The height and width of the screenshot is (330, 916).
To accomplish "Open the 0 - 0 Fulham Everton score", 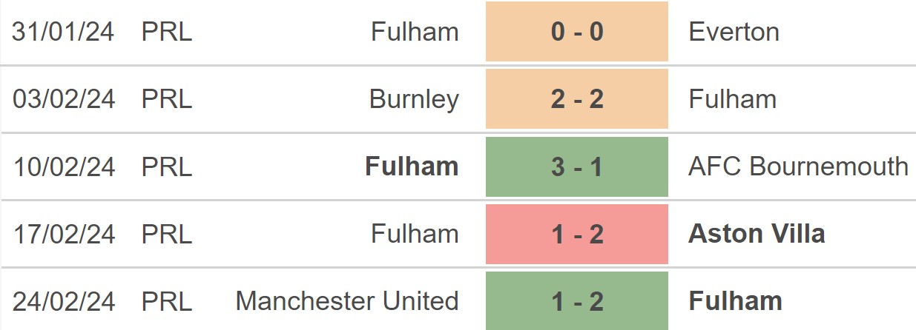I will point(577,31).
